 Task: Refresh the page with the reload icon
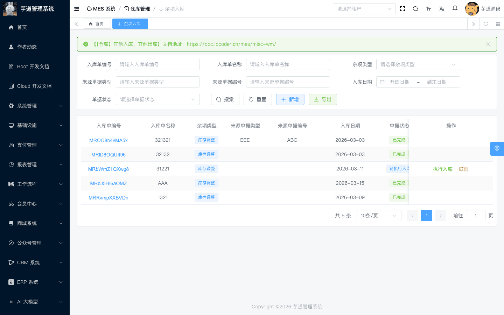click(x=485, y=24)
